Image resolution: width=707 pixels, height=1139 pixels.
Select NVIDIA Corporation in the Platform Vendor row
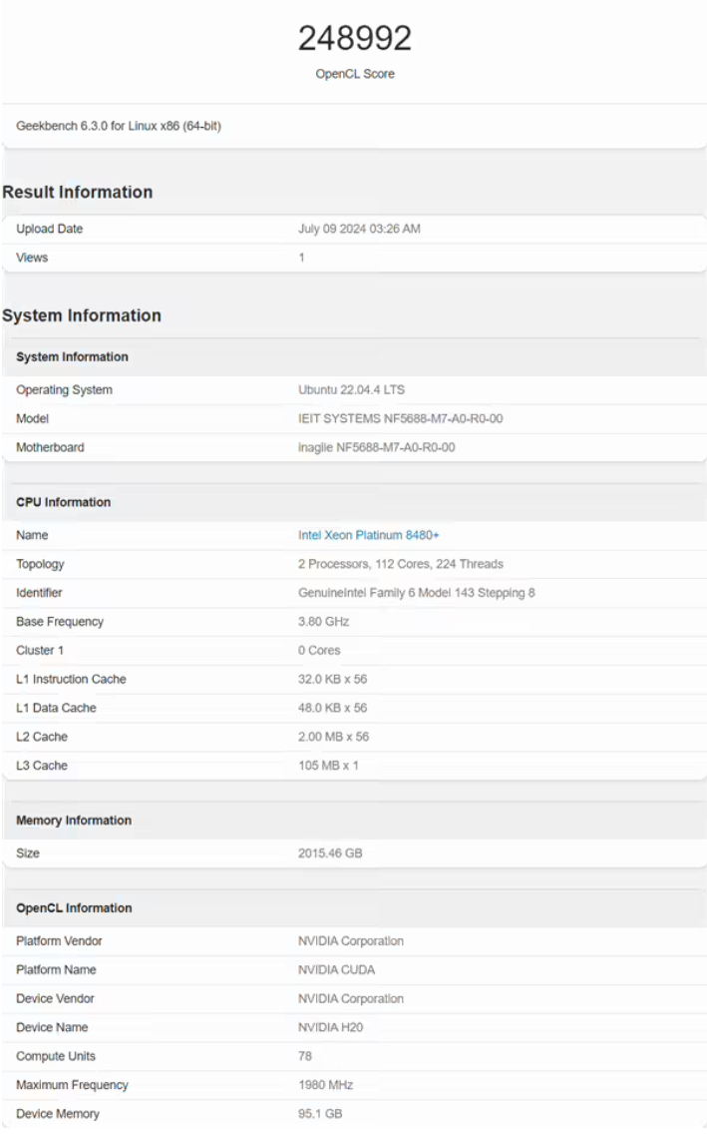point(351,940)
